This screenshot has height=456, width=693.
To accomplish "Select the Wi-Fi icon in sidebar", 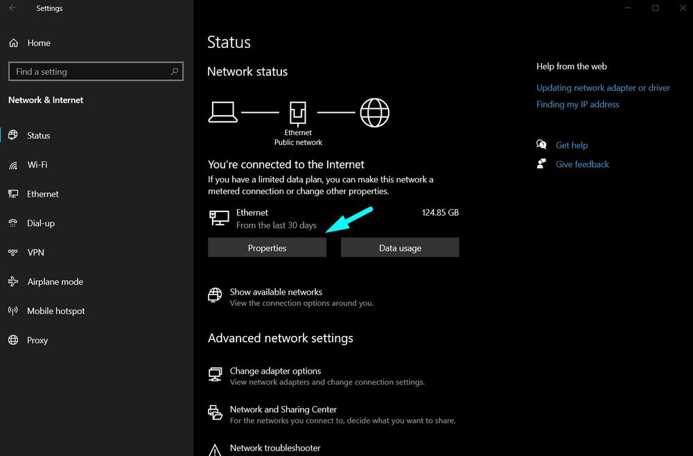I will pos(14,164).
